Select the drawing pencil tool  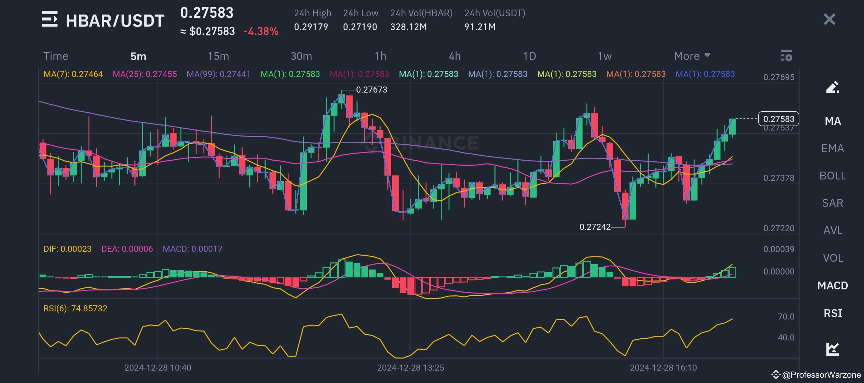(x=832, y=87)
